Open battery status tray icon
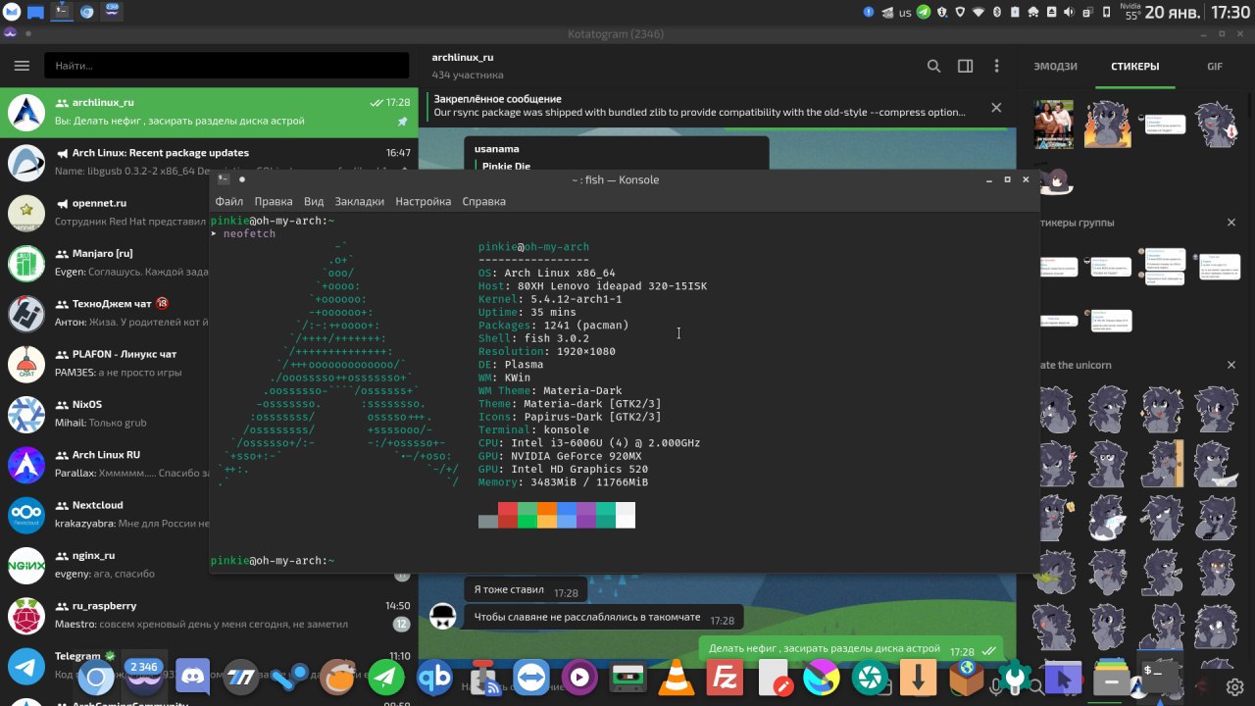Screen dimensions: 1255x706 (x=1015, y=12)
